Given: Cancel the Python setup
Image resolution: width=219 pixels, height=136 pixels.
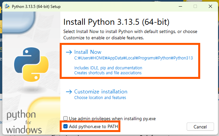Looking at the screenshot, I should 200,127.
